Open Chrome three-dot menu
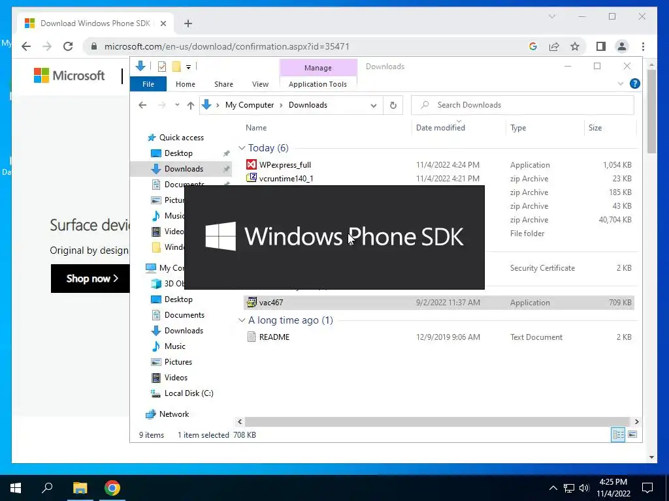The height and width of the screenshot is (501, 669). pyautogui.click(x=643, y=46)
